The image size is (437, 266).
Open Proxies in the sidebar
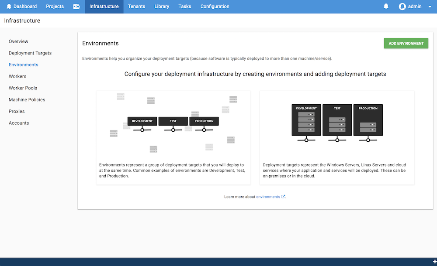coord(17,112)
